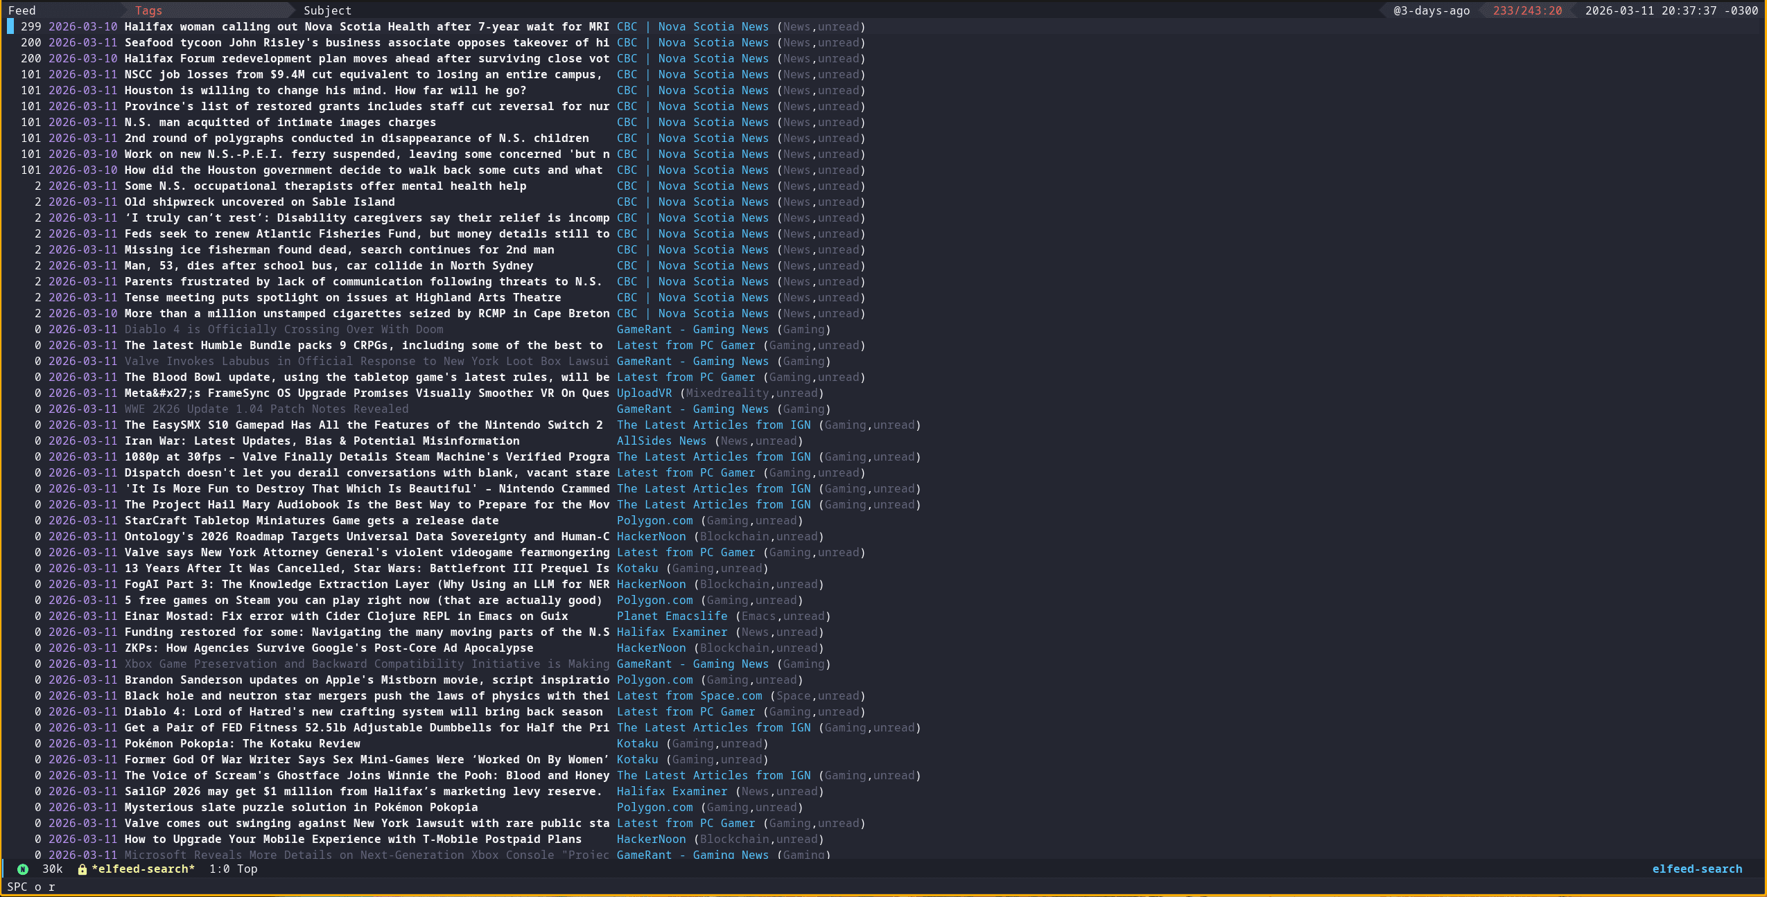Select 'Missing ice fisherman found dead' entry
This screenshot has height=897, width=1767.
339,249
